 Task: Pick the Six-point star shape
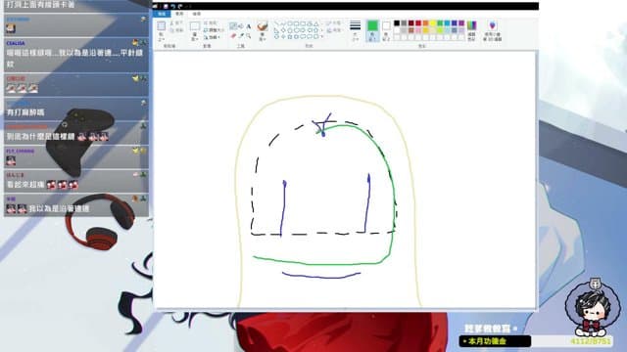(296, 36)
